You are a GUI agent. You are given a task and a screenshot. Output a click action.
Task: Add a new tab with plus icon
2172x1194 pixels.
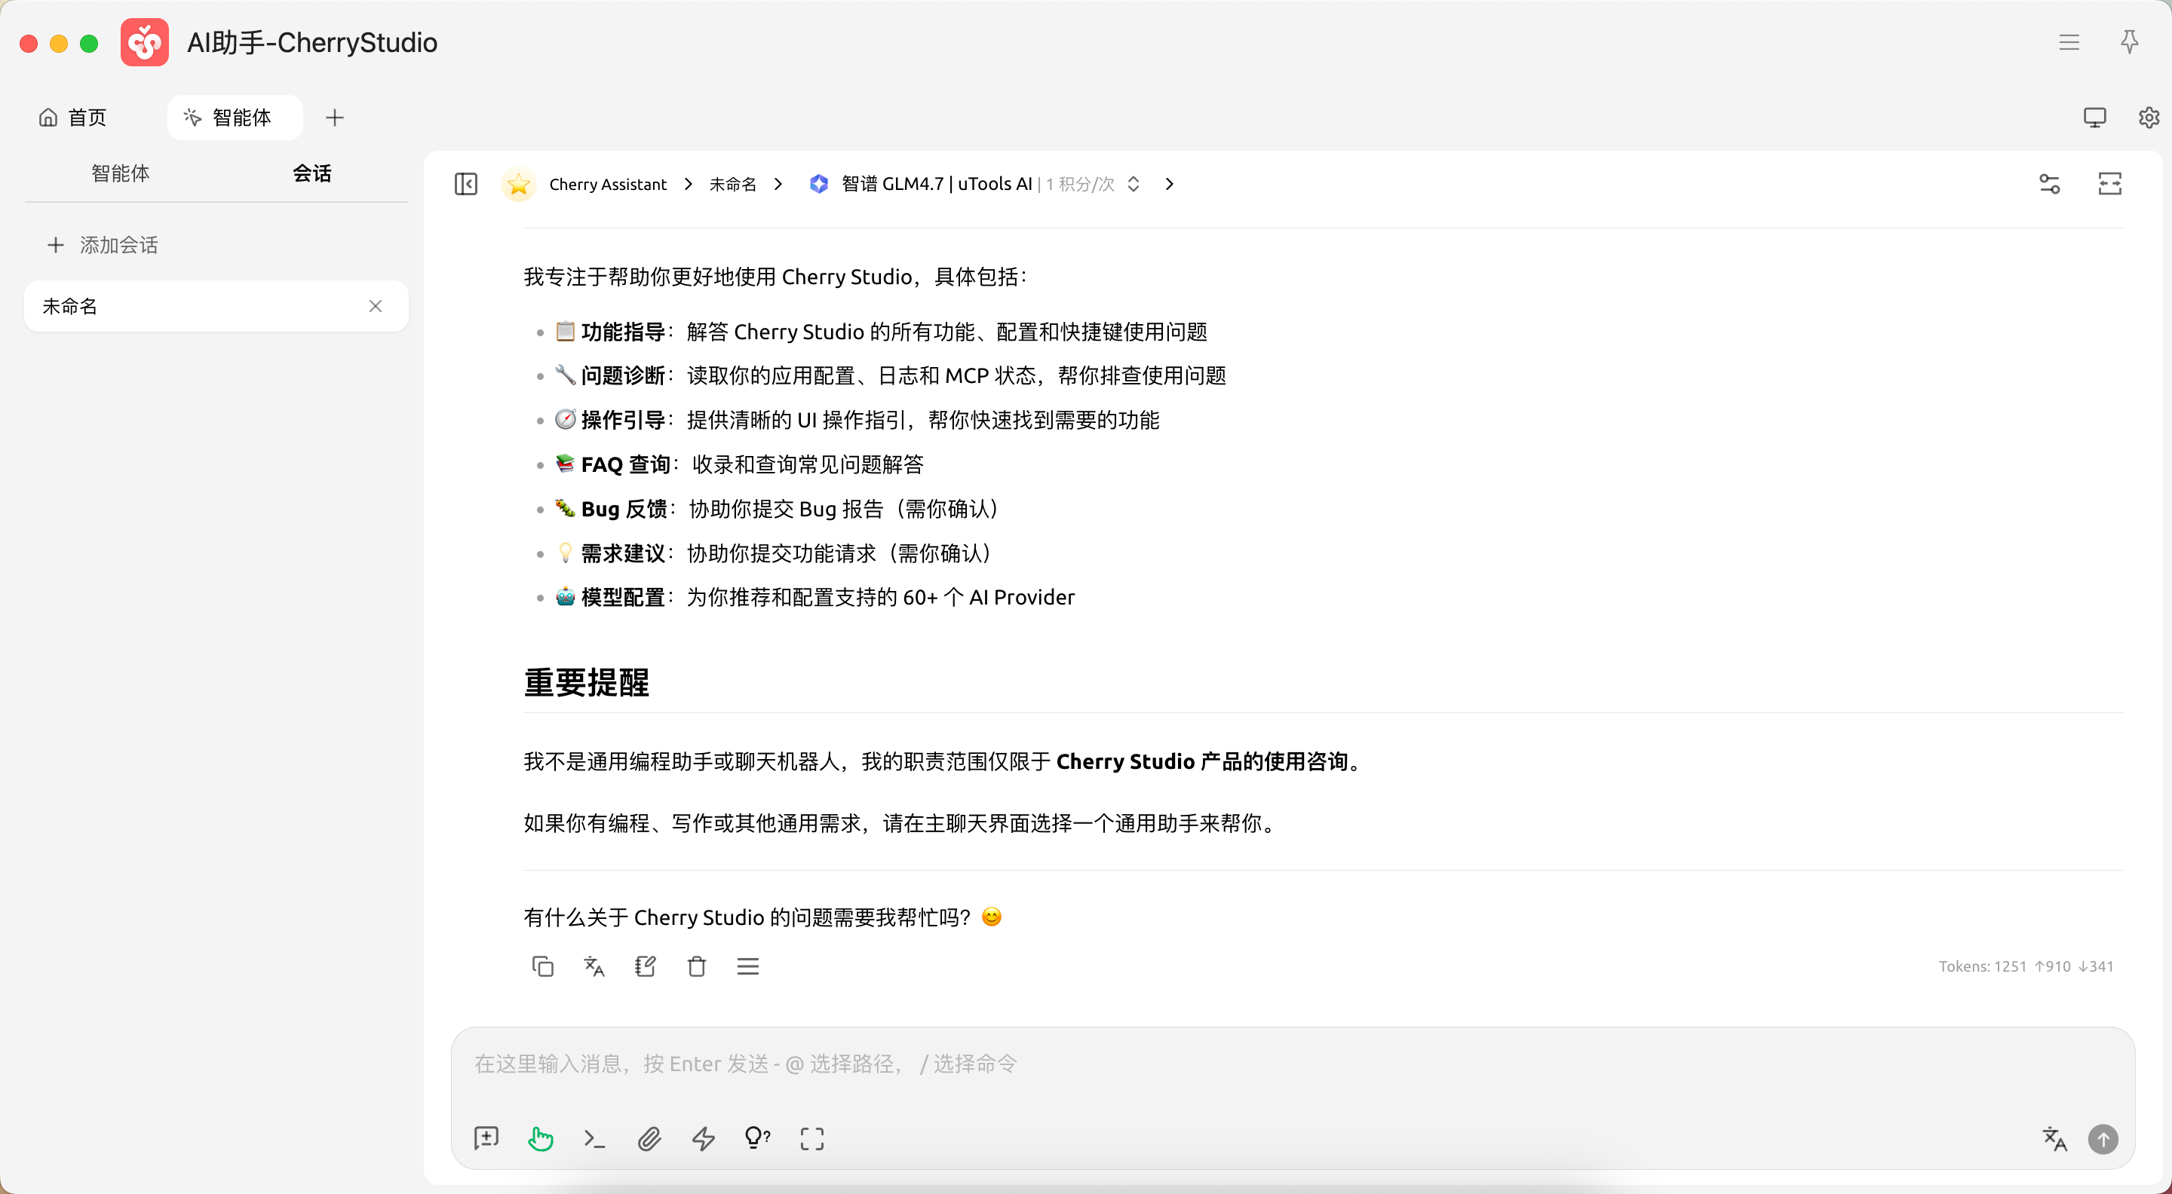click(335, 117)
